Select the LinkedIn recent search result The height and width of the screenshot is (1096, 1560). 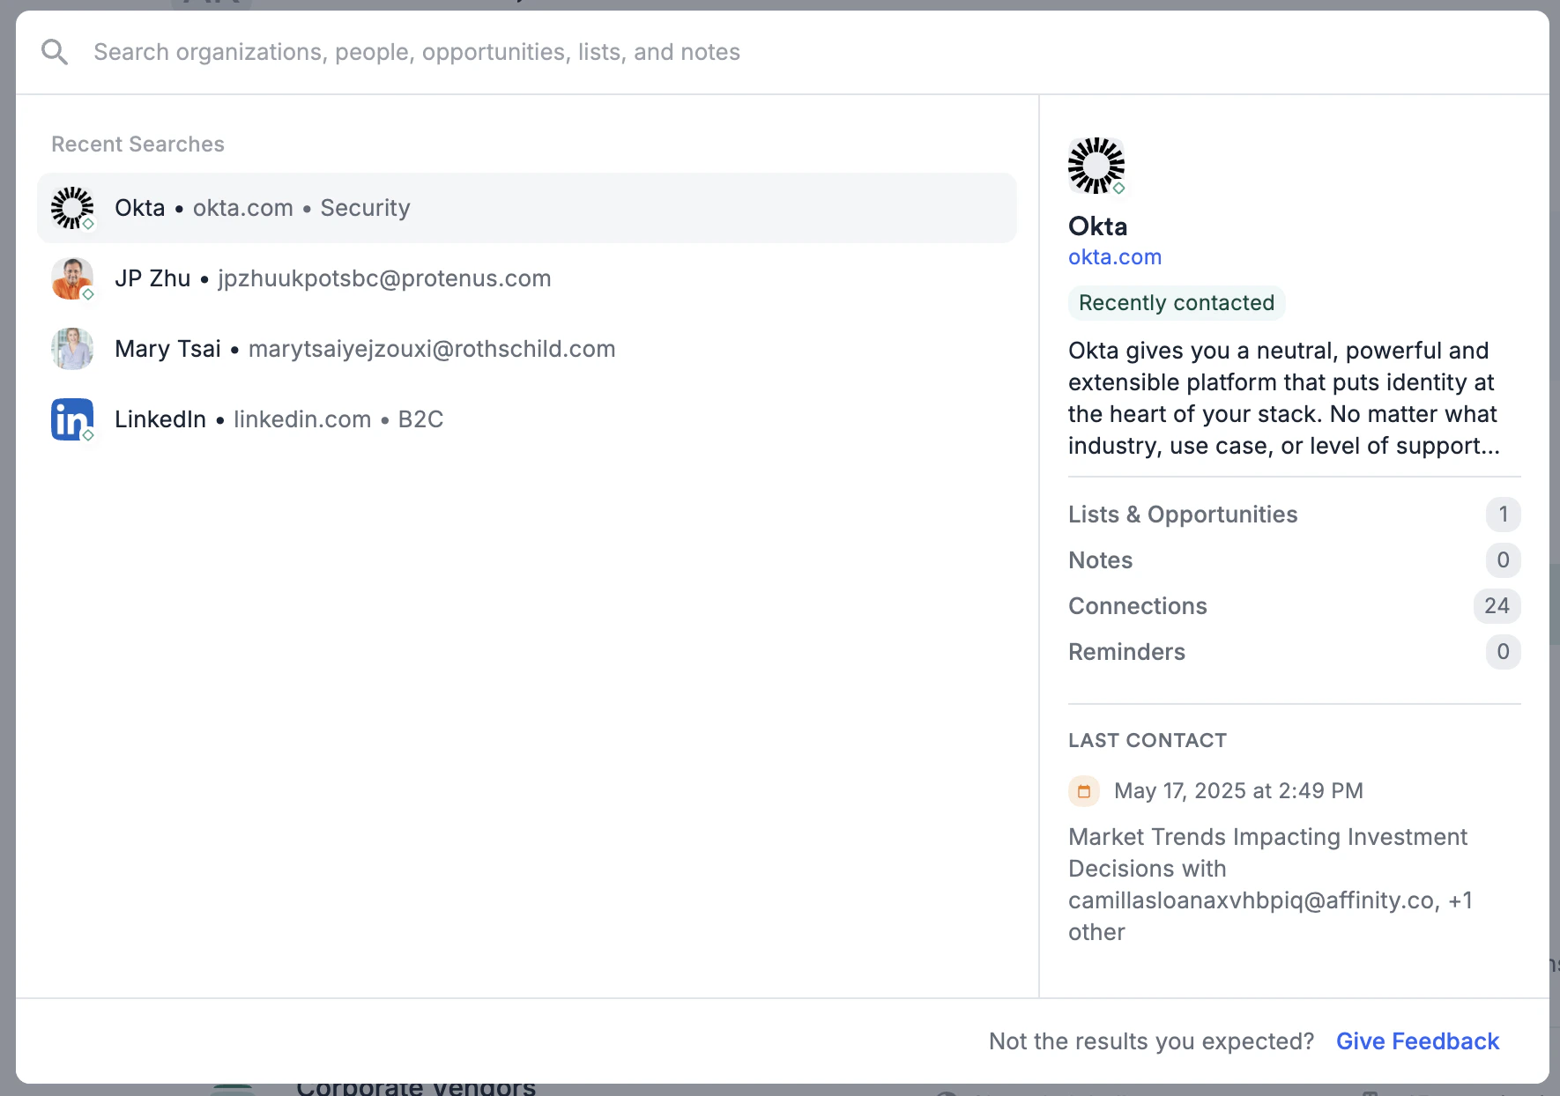[x=527, y=419]
